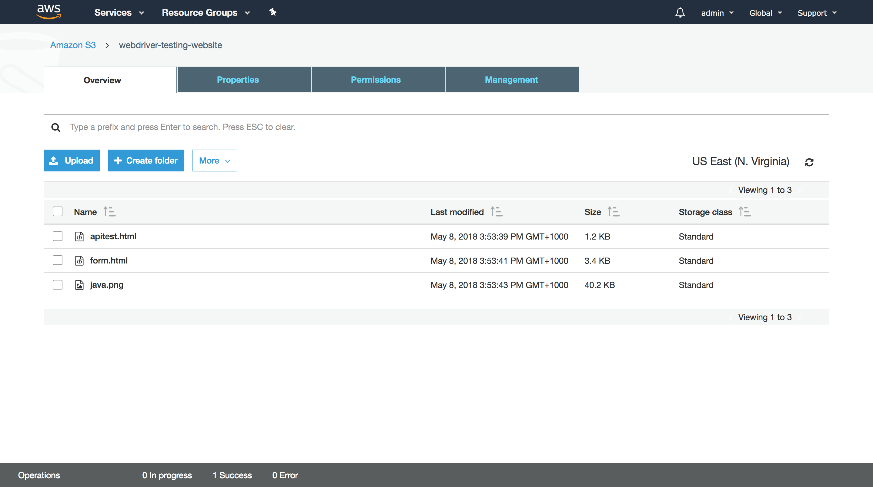The image size is (873, 487).
Task: Open the Permissions tab
Action: point(376,80)
